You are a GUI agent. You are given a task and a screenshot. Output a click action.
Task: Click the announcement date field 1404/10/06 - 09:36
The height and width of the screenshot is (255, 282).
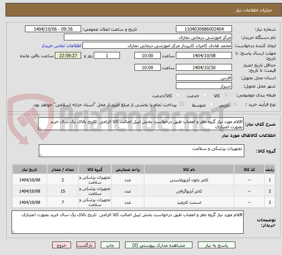[x=53, y=29]
